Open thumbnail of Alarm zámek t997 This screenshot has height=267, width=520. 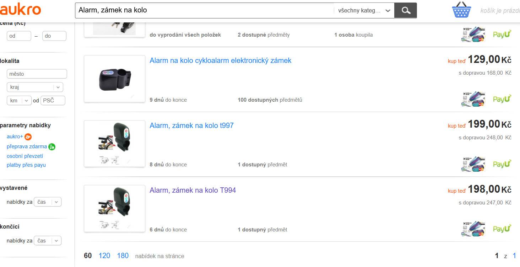pos(114,144)
